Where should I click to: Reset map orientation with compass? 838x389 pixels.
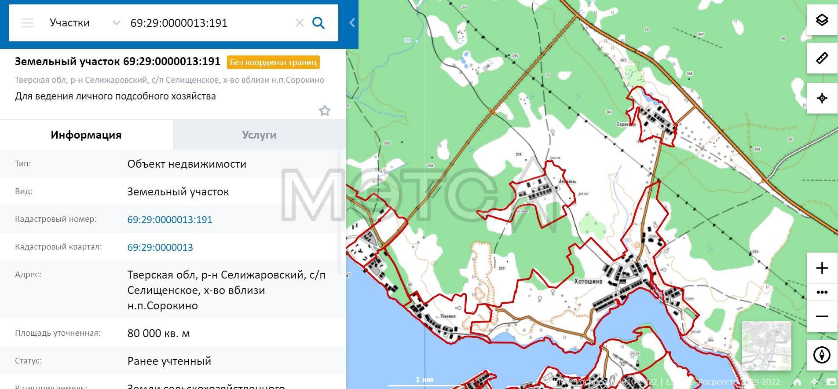pyautogui.click(x=822, y=355)
